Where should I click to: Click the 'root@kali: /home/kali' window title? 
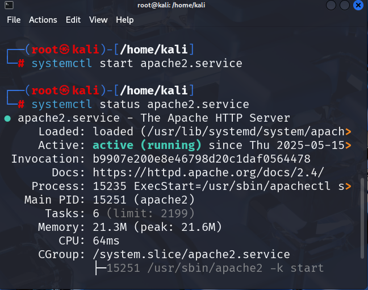pos(172,5)
